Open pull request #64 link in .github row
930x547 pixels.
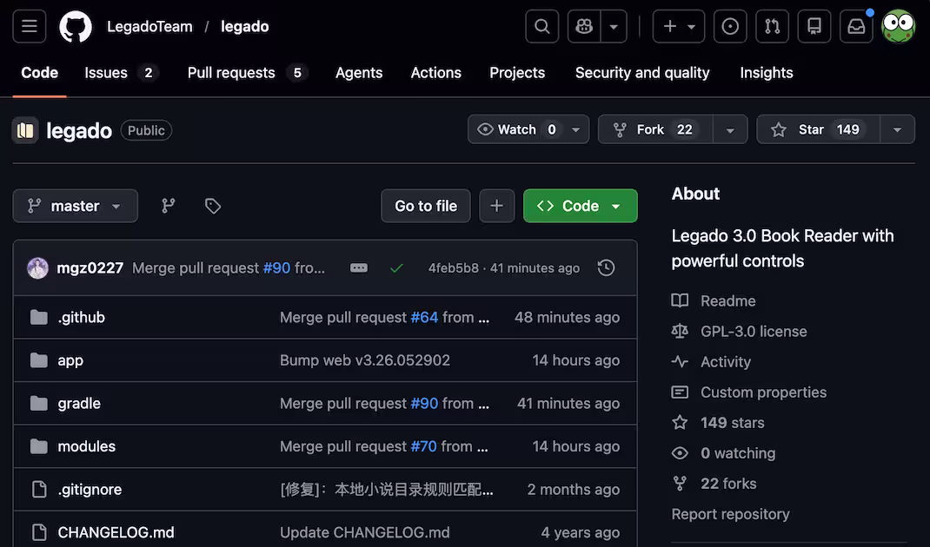[425, 317]
